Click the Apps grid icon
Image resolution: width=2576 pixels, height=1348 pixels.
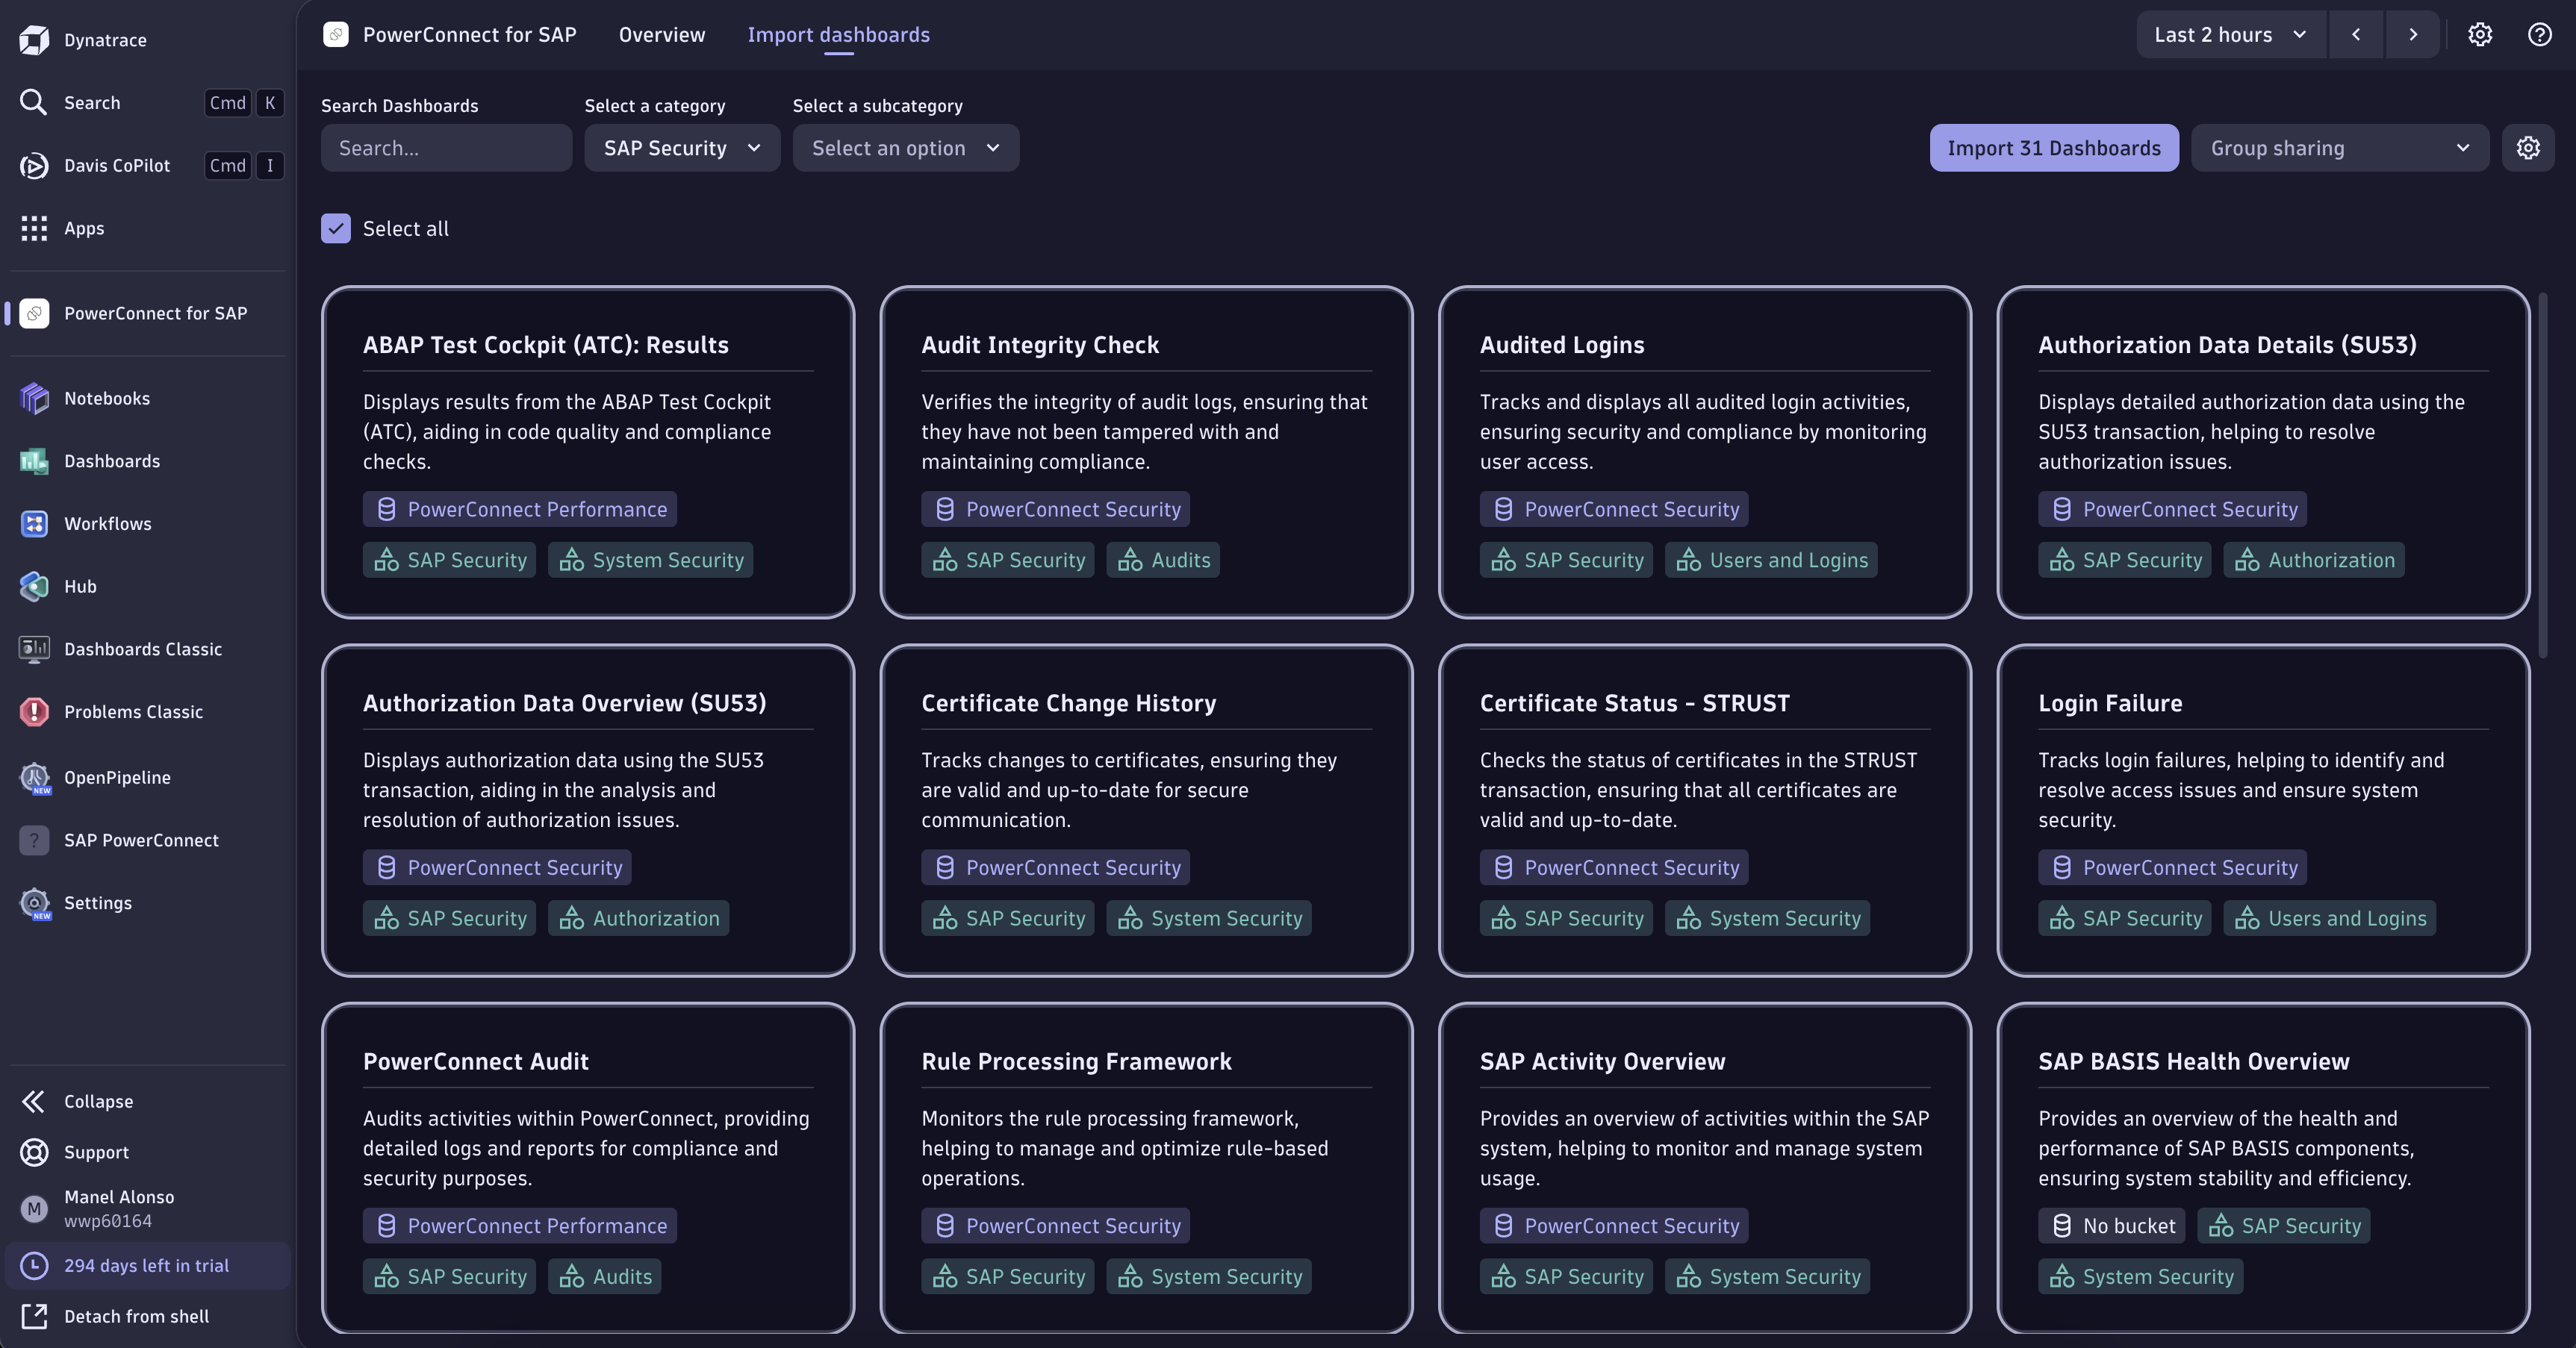(x=34, y=229)
